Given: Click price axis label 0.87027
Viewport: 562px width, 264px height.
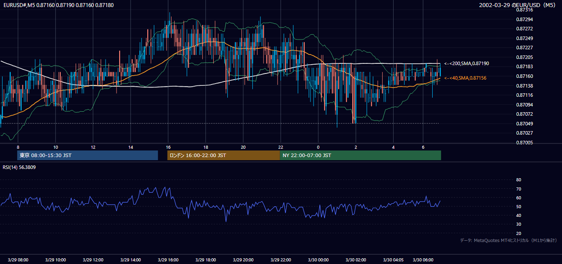Looking at the screenshot, I should coord(524,133).
